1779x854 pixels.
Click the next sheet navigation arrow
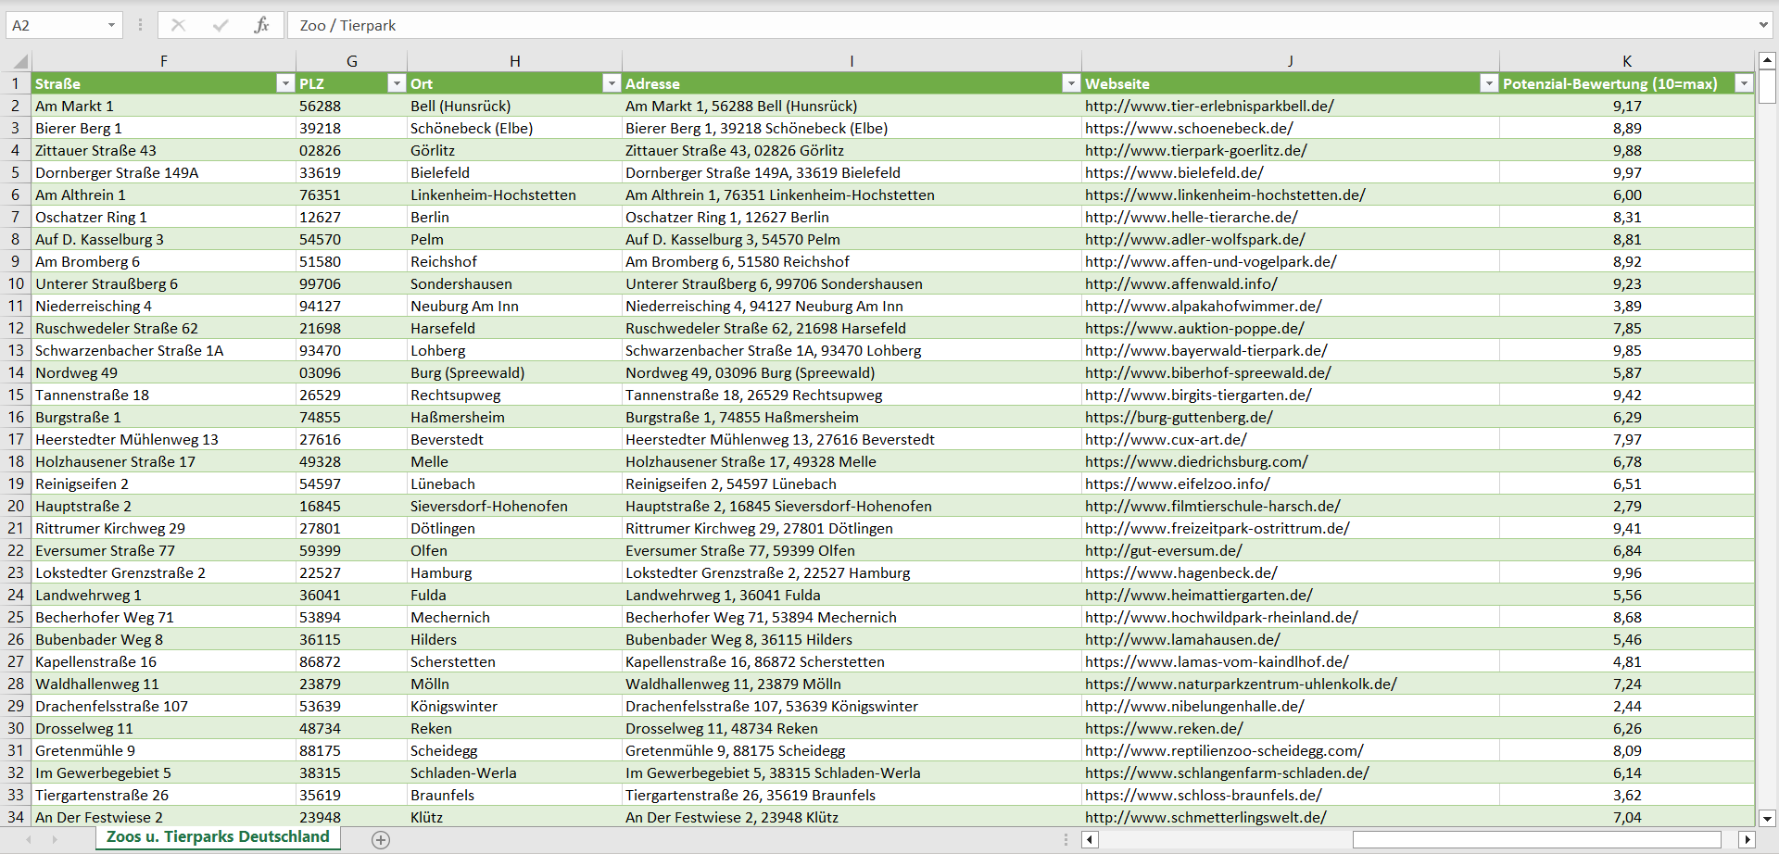pos(55,839)
